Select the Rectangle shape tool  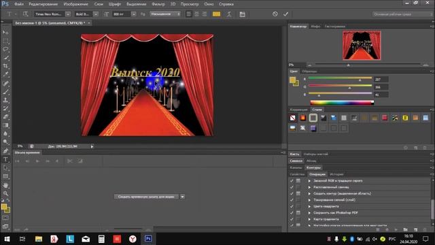pos(5,176)
